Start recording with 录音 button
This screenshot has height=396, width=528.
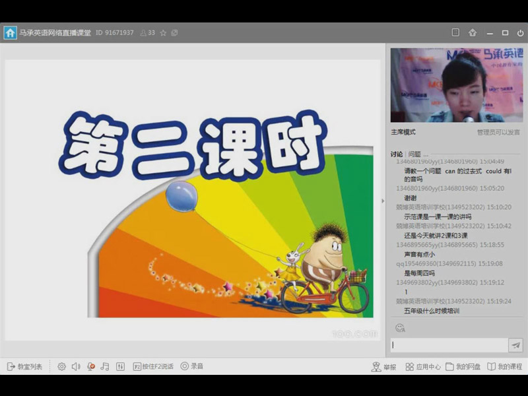click(x=192, y=366)
